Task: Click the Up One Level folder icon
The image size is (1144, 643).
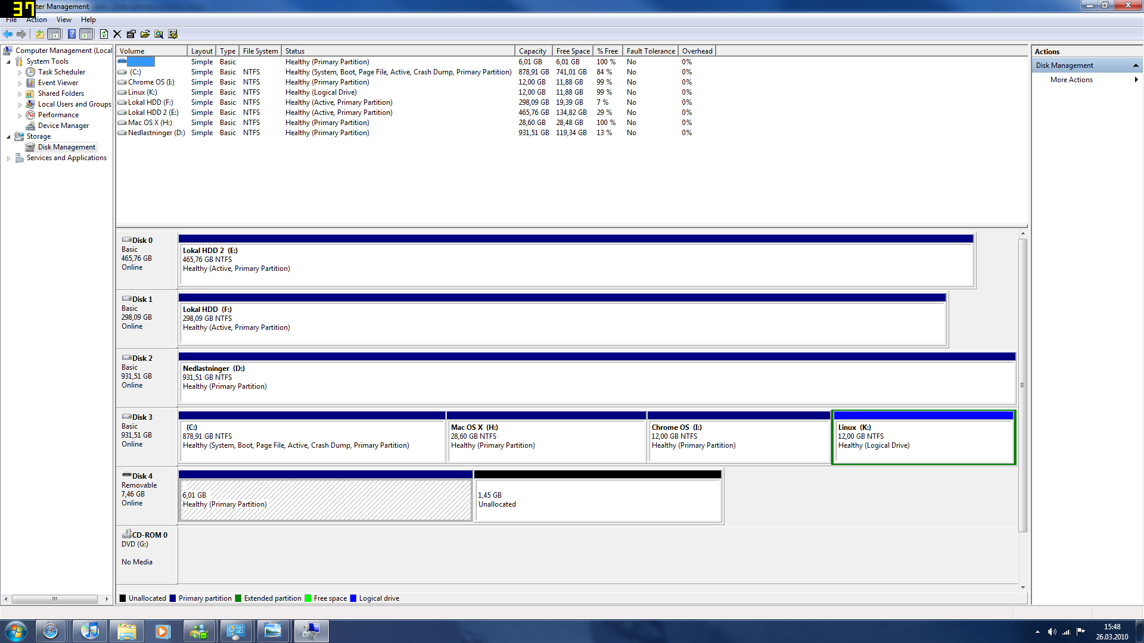Action: click(39, 34)
